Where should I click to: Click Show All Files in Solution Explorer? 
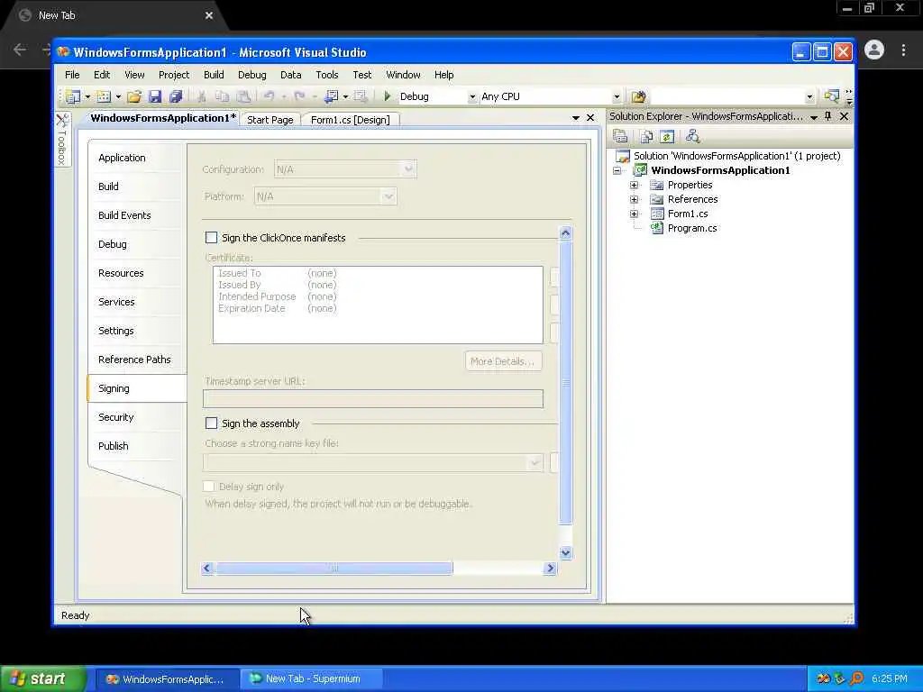coord(646,137)
